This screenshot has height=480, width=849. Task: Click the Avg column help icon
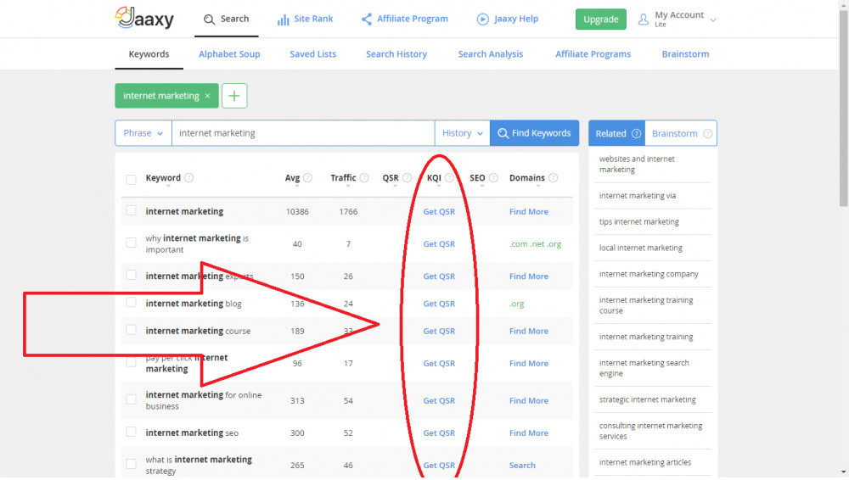click(x=307, y=177)
